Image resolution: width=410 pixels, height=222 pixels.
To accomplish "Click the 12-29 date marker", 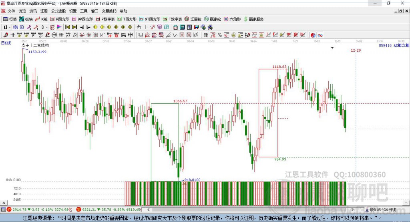I will (356, 50).
